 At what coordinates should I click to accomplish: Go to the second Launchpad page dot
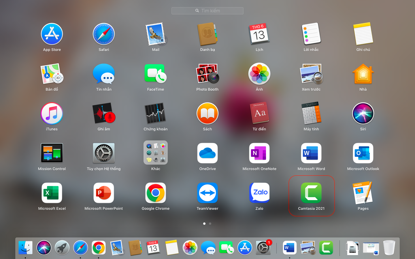click(210, 224)
